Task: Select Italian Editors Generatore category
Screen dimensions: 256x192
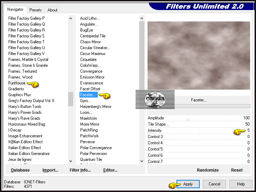Action: 29,154
